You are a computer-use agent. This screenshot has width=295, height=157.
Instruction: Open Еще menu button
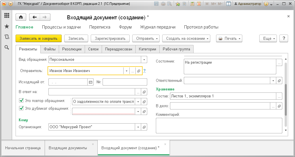tap(268, 38)
